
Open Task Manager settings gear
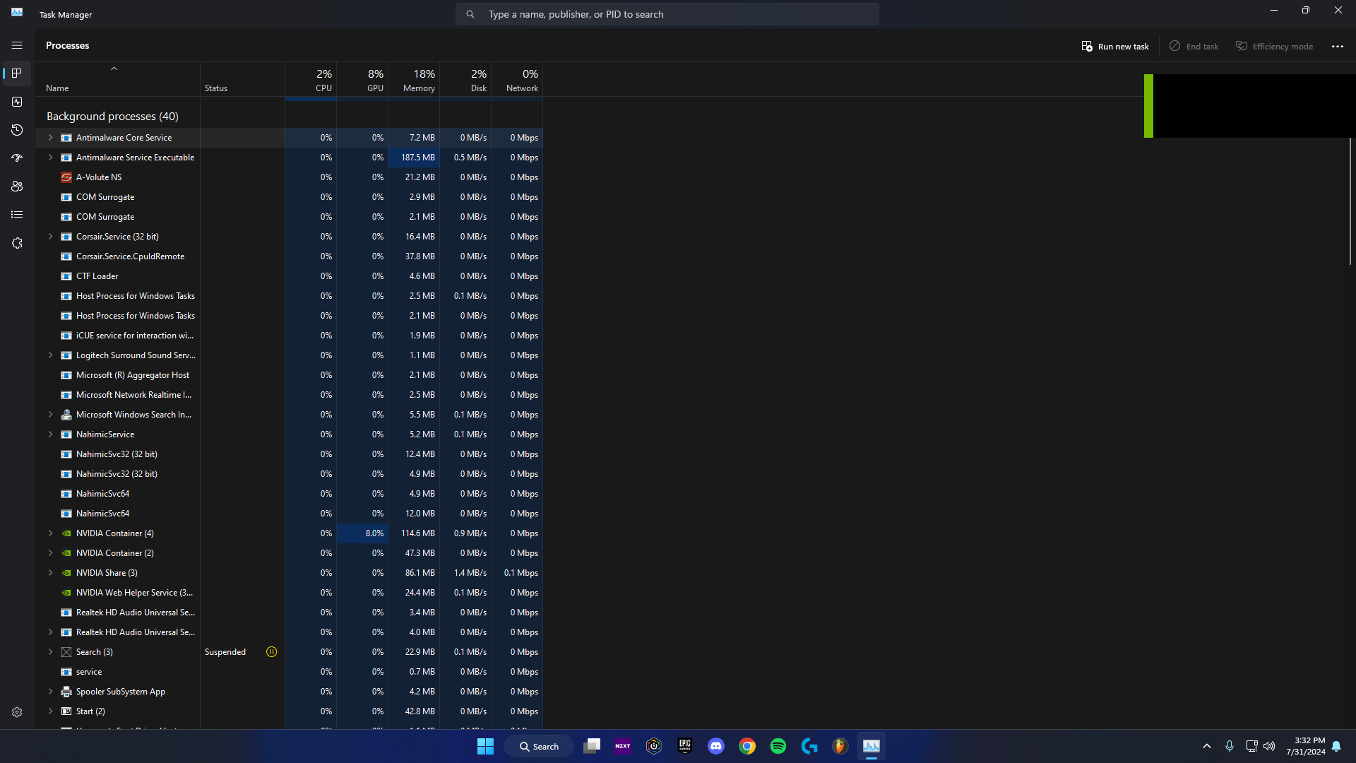pos(17,712)
